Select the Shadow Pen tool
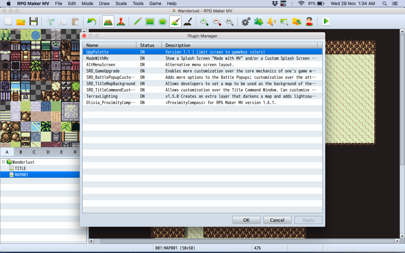 (x=188, y=22)
